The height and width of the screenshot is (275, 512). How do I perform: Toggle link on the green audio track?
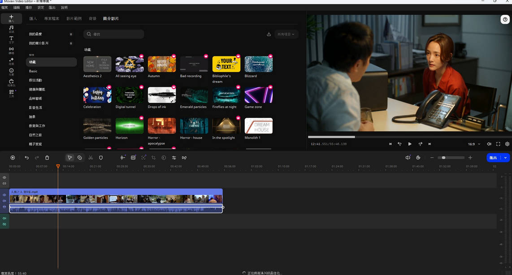tap(4, 224)
